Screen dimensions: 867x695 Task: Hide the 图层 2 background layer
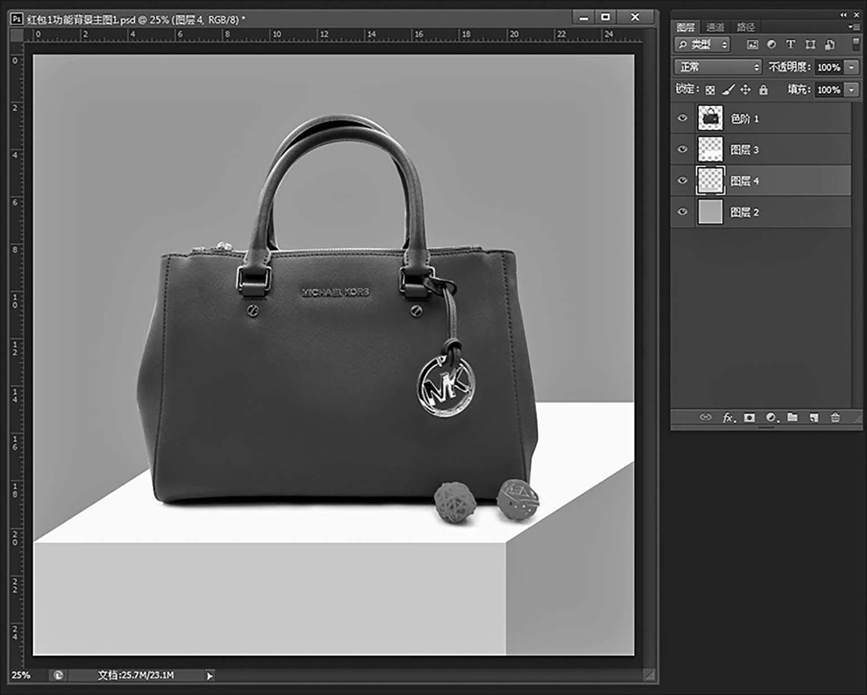pos(682,212)
